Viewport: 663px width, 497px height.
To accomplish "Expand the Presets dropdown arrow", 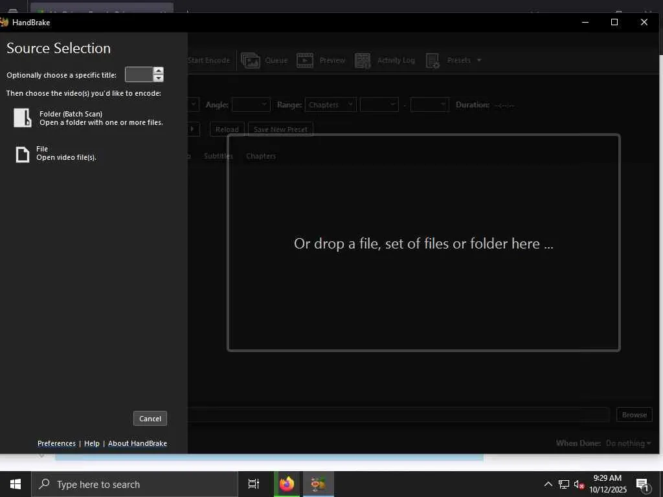I will (x=479, y=60).
